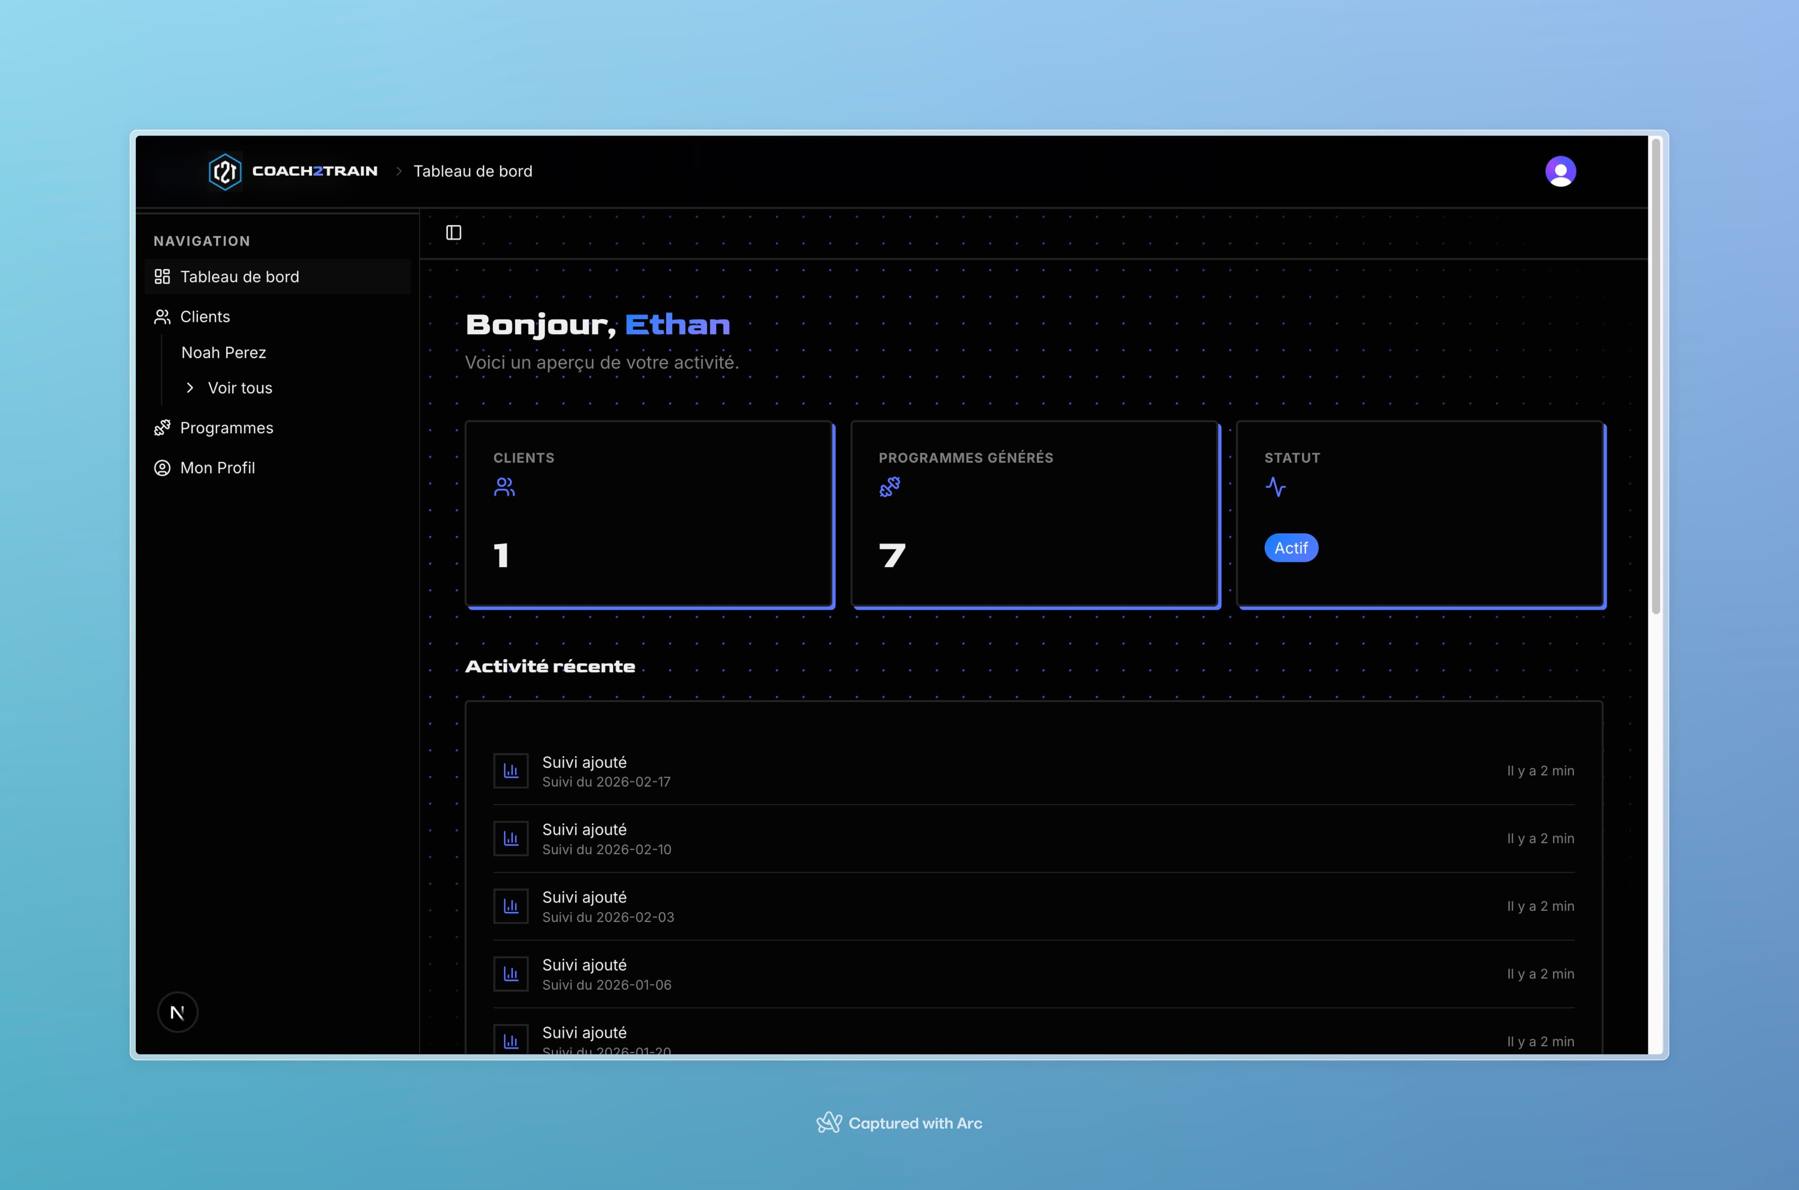Image resolution: width=1799 pixels, height=1190 pixels.
Task: Click the chart icon for Suivi 2026-02-17
Action: pyautogui.click(x=511, y=771)
